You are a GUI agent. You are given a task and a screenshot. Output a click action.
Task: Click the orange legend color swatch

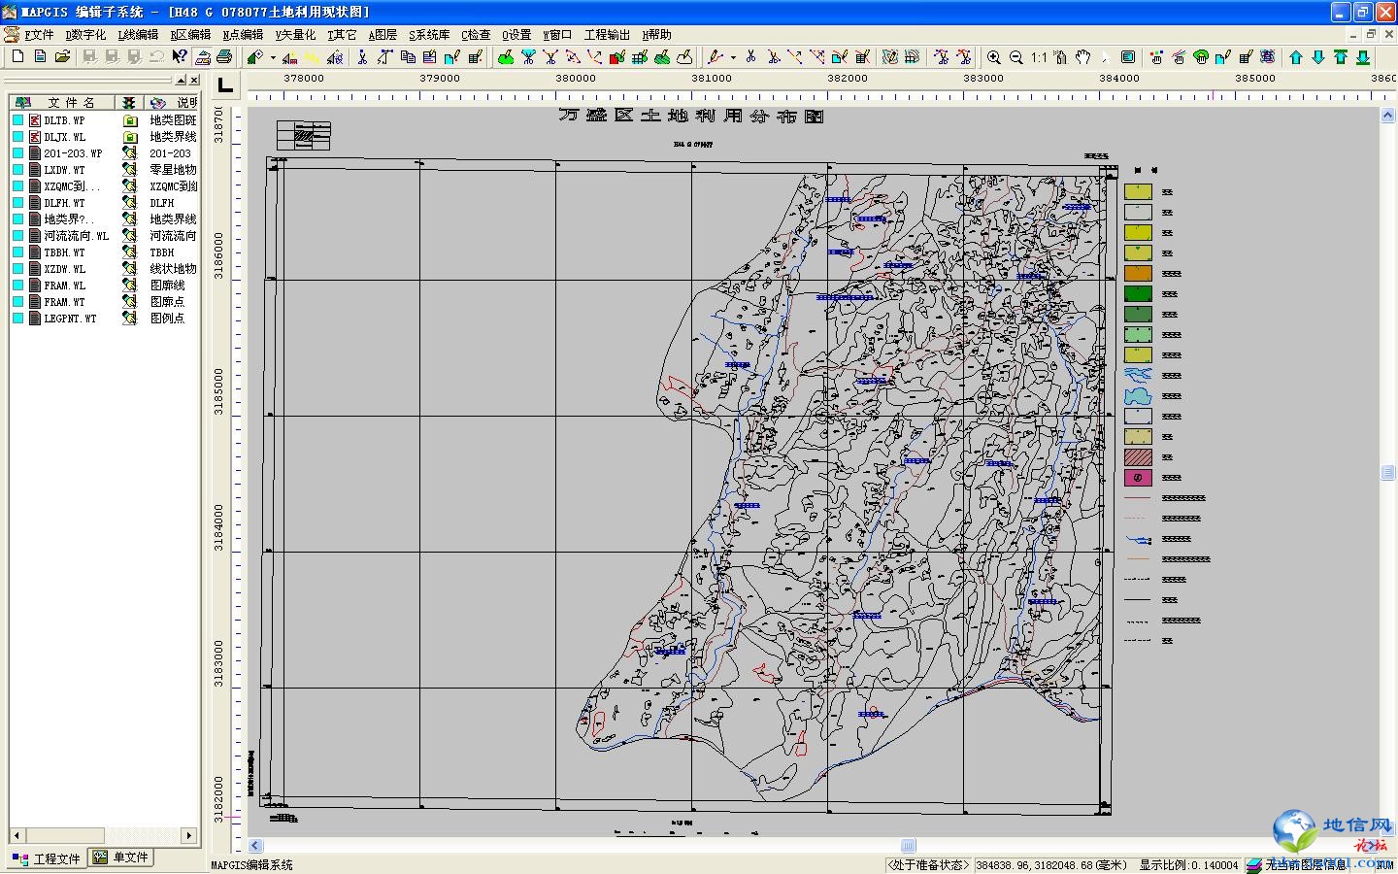(1138, 274)
